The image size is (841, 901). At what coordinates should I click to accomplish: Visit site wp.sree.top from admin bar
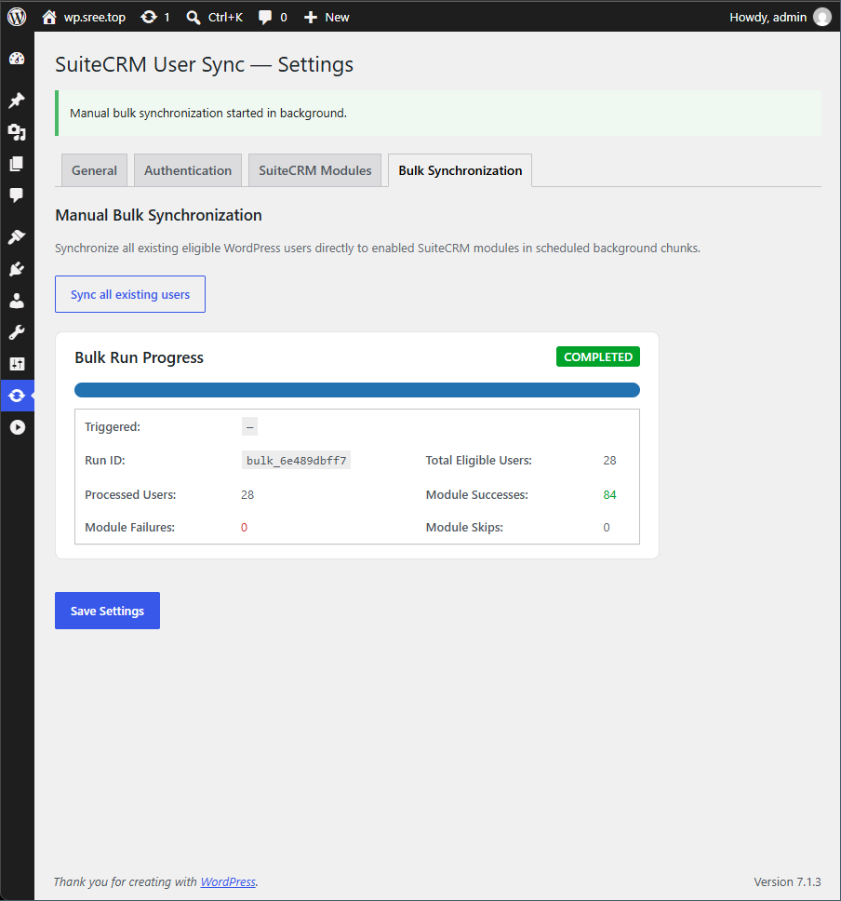(x=84, y=18)
